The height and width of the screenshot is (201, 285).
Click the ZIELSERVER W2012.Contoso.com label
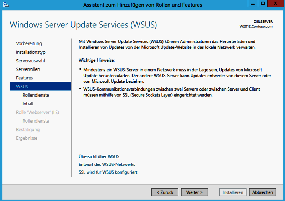click(256, 24)
